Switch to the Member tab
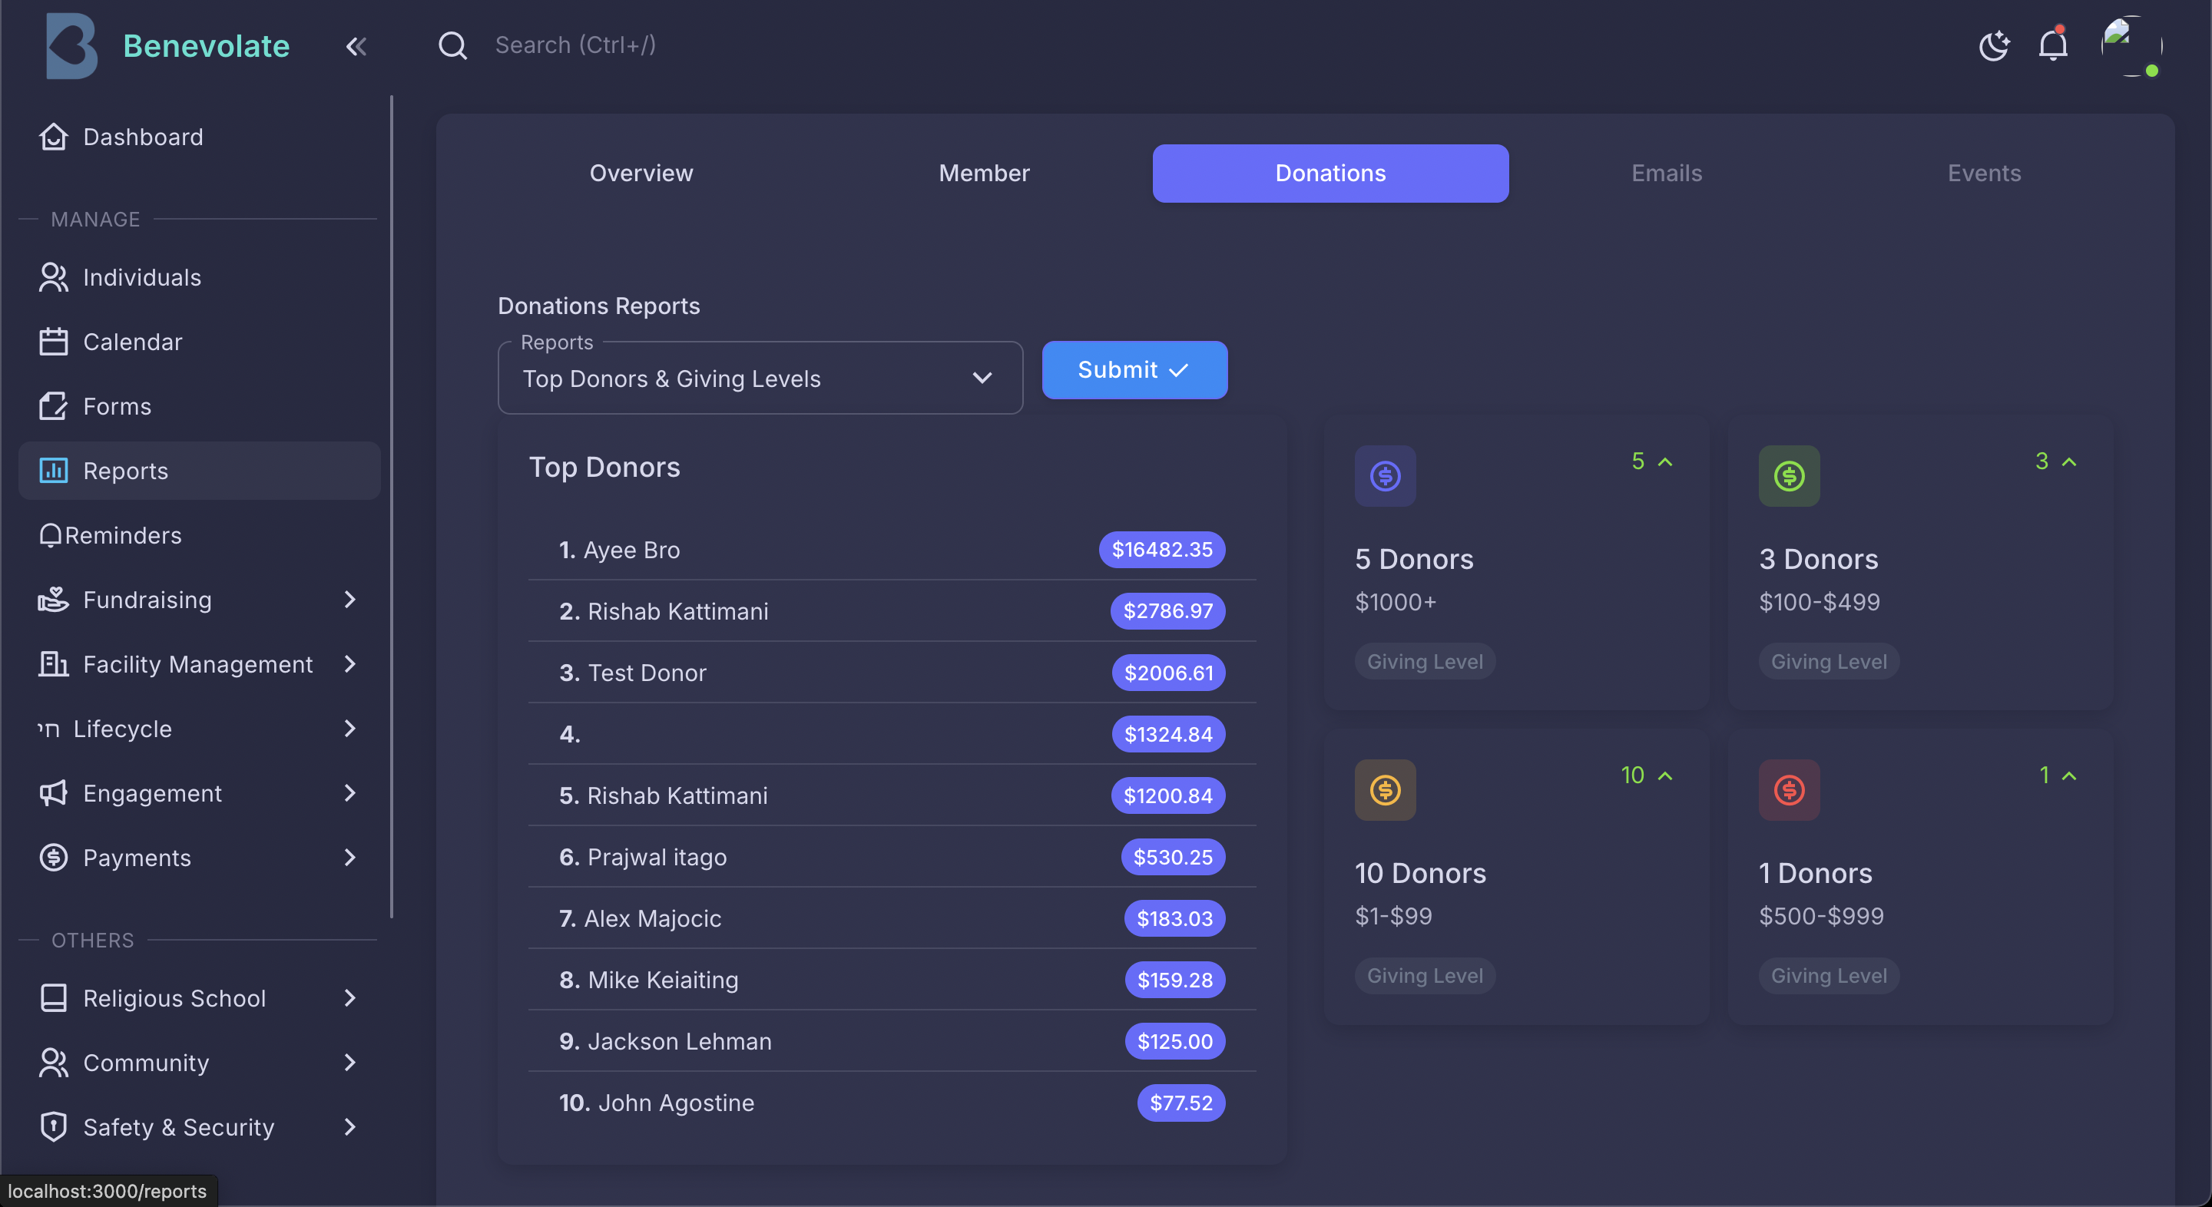Screen dimensions: 2212x1207 983,173
